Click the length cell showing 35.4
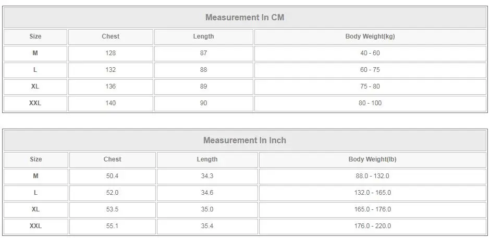This screenshot has height=238, width=490. coord(207,226)
